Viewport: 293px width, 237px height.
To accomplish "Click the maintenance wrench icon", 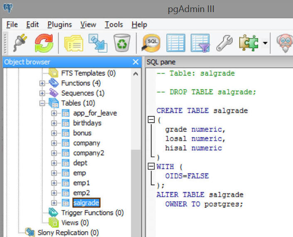I will coord(225,42).
